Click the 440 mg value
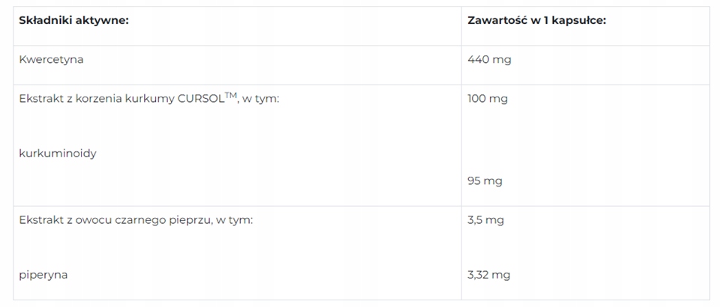The height and width of the screenshot is (307, 721). 489,59
